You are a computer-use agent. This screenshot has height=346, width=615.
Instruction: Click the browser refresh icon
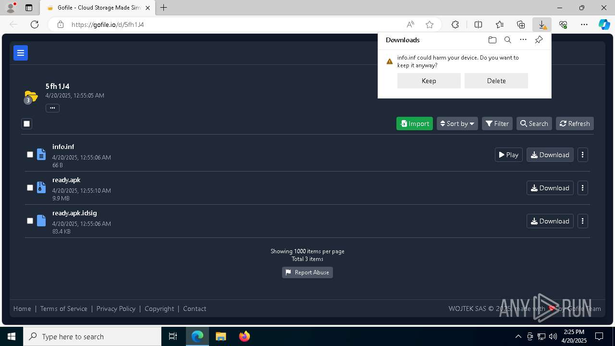click(35, 25)
